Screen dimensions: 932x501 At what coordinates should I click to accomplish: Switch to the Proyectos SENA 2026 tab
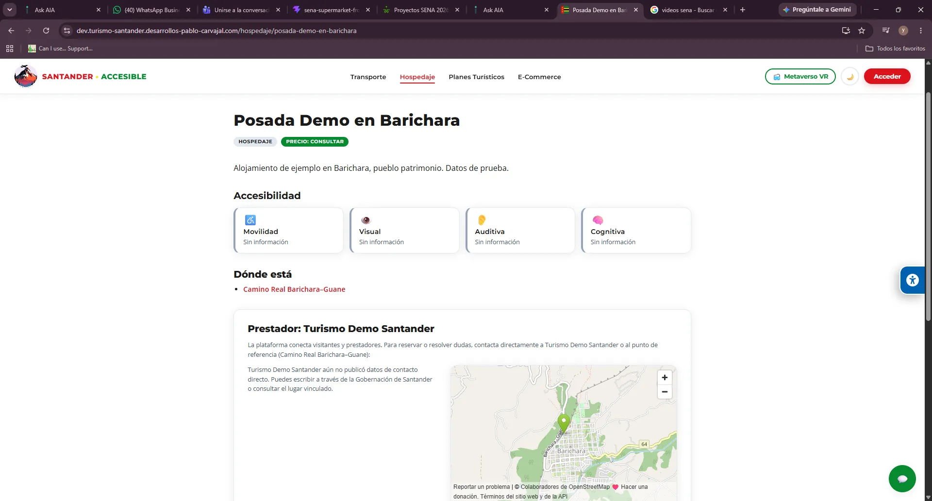(x=420, y=10)
